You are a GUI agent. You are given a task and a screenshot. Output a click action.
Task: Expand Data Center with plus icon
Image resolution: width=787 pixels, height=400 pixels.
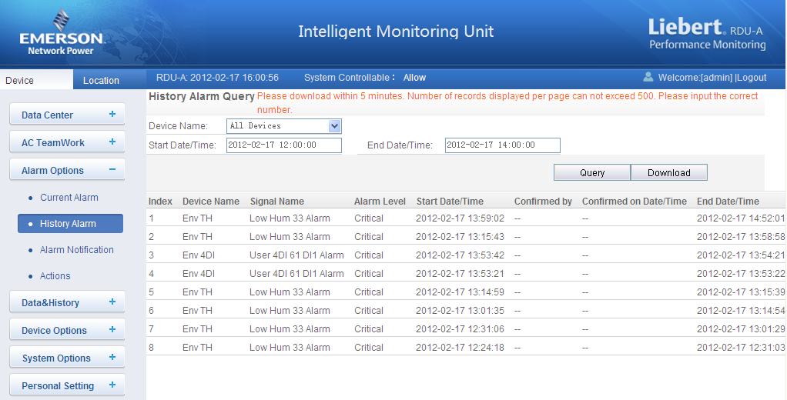click(112, 115)
